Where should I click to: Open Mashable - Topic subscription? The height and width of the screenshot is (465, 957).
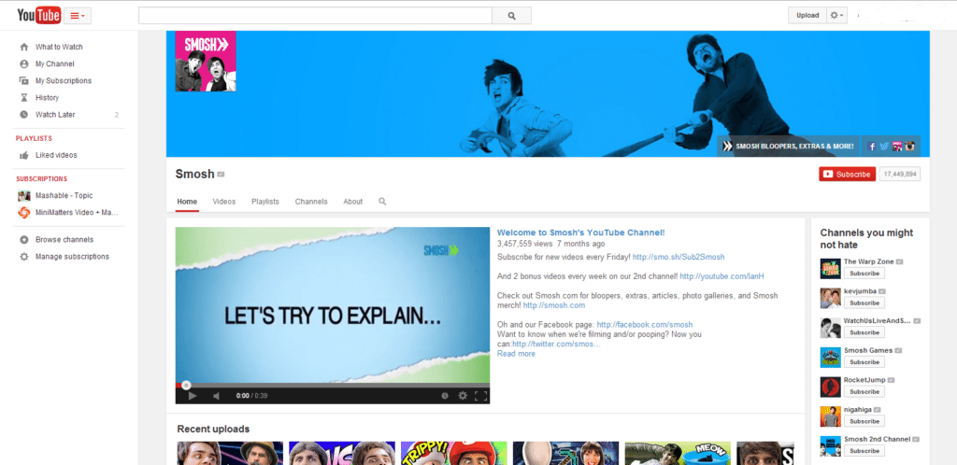tap(64, 196)
